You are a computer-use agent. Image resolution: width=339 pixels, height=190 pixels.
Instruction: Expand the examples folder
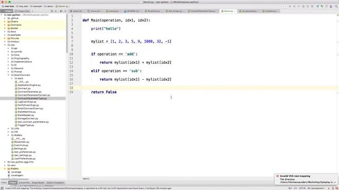5,35
